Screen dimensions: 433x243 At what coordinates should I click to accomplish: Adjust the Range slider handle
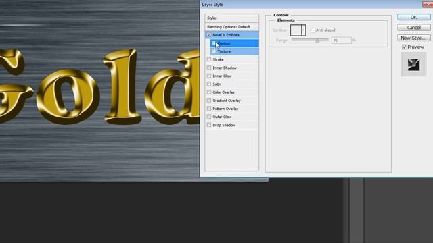pos(317,40)
